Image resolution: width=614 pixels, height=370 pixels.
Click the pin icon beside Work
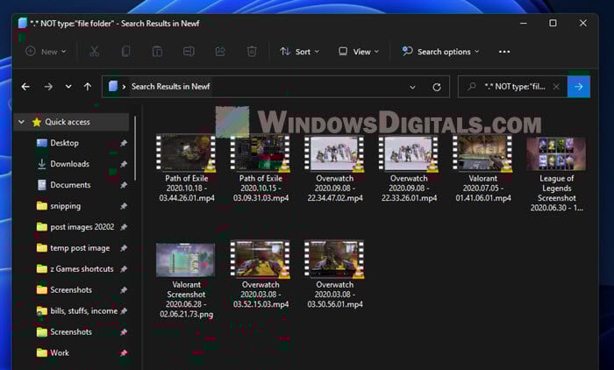(x=124, y=352)
